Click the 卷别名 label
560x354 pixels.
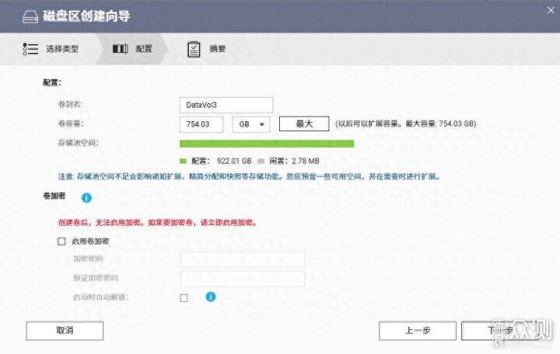[x=70, y=105]
